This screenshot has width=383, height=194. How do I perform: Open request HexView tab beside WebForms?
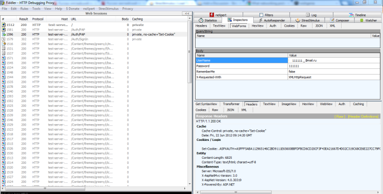coord(258,26)
